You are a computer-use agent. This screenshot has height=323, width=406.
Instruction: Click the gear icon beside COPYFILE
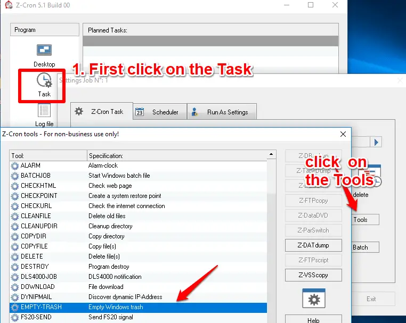point(15,246)
